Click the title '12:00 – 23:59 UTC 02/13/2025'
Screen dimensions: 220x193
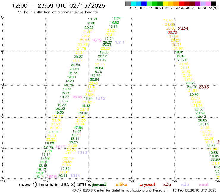coord(59,6)
